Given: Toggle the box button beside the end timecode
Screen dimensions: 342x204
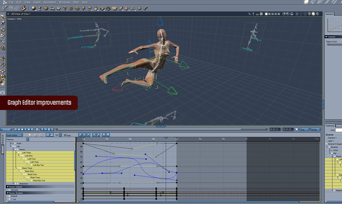Looking at the screenshot, I should pyautogui.click(x=296, y=129).
